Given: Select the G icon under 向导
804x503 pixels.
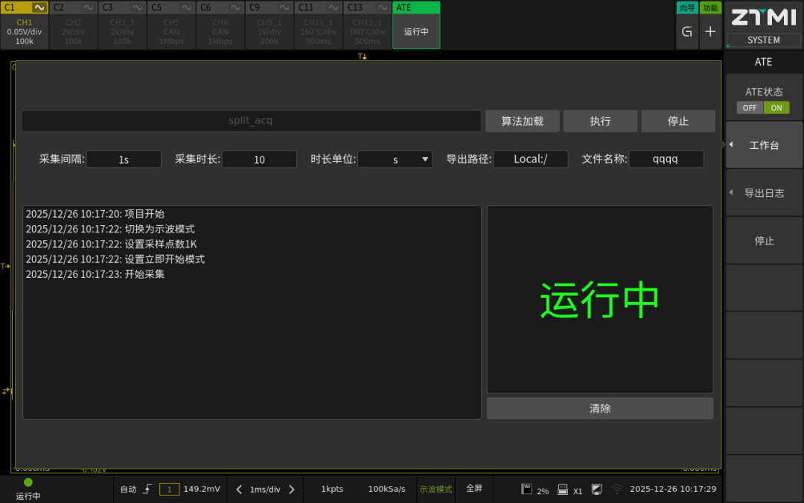Looking at the screenshot, I should click(x=687, y=32).
